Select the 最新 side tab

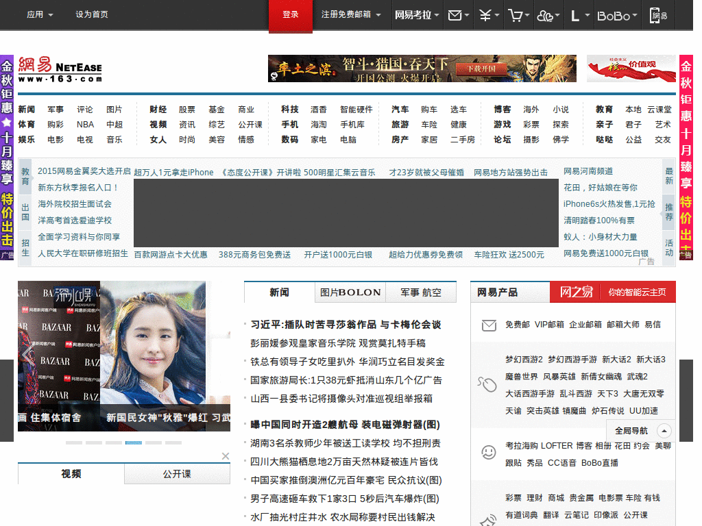(x=669, y=176)
